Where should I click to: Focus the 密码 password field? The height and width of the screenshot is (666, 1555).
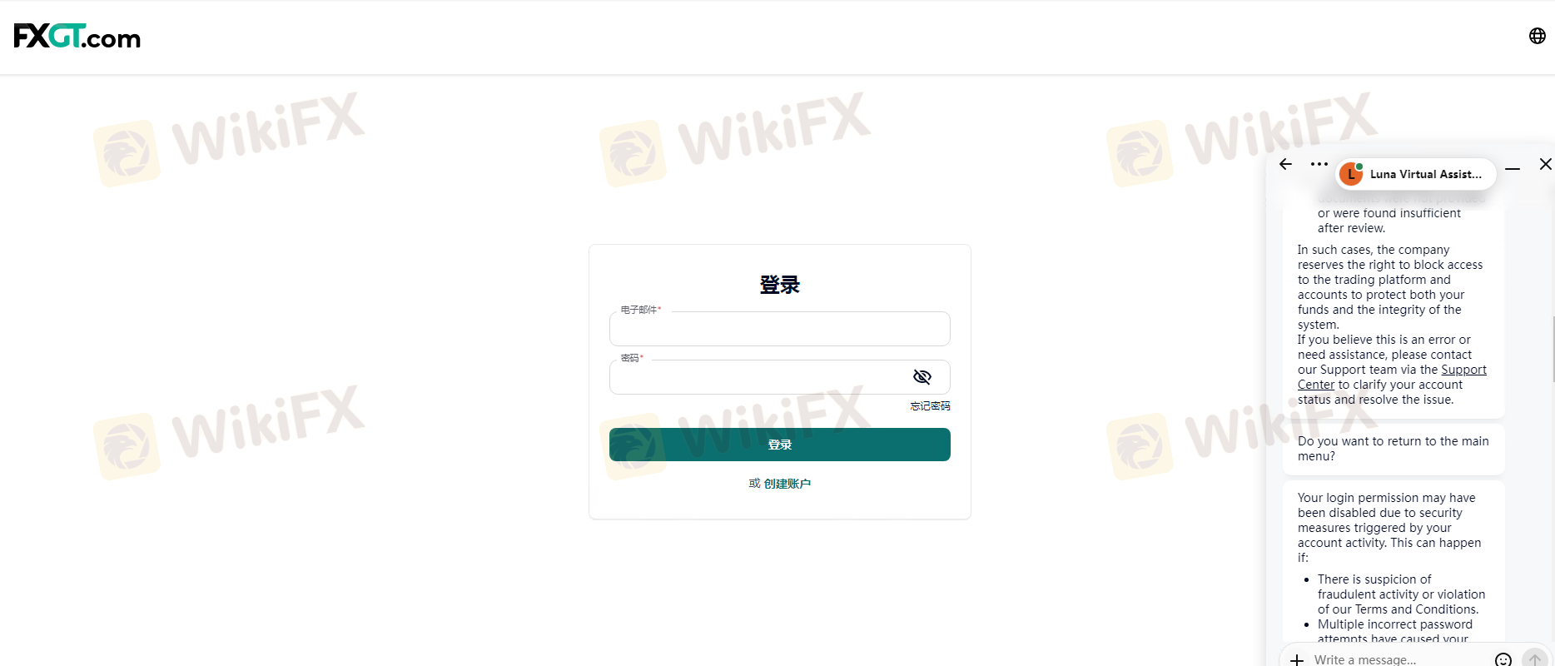pos(779,377)
